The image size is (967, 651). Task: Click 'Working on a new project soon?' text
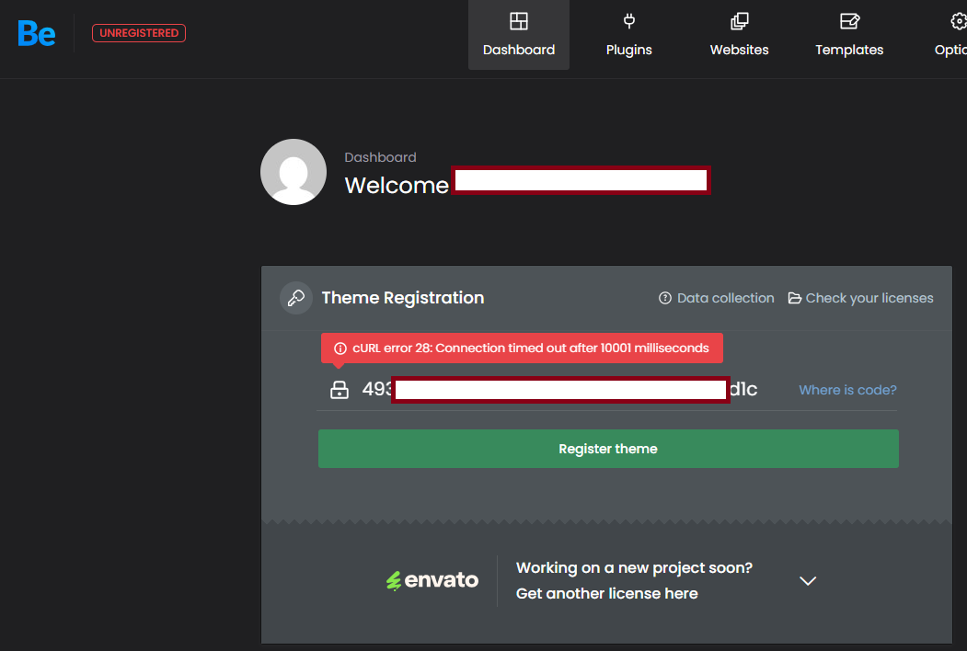(x=634, y=568)
